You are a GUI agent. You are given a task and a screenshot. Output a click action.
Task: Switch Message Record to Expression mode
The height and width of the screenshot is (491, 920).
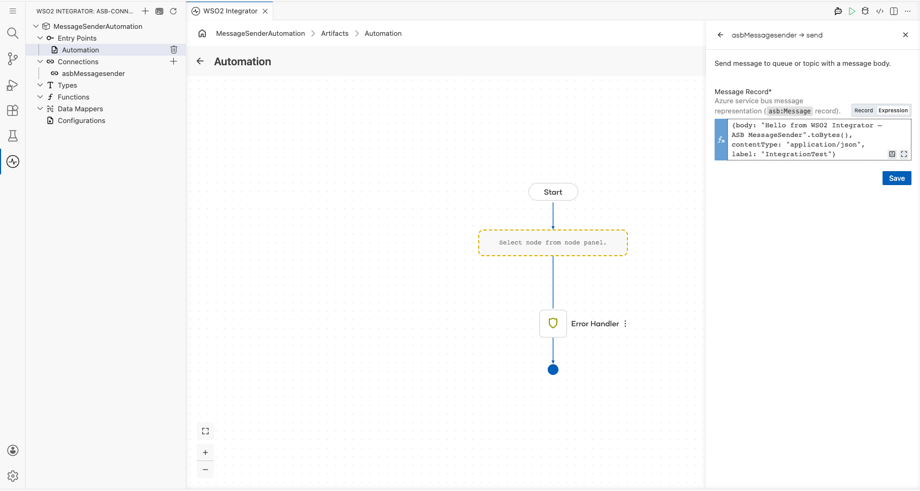coord(893,110)
